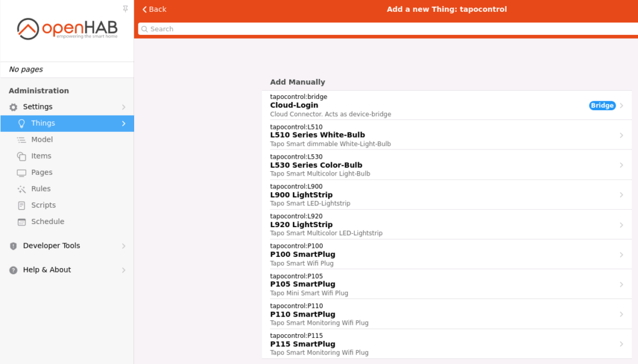Go to Model menu item
This screenshot has width=638, height=364.
click(x=67, y=140)
